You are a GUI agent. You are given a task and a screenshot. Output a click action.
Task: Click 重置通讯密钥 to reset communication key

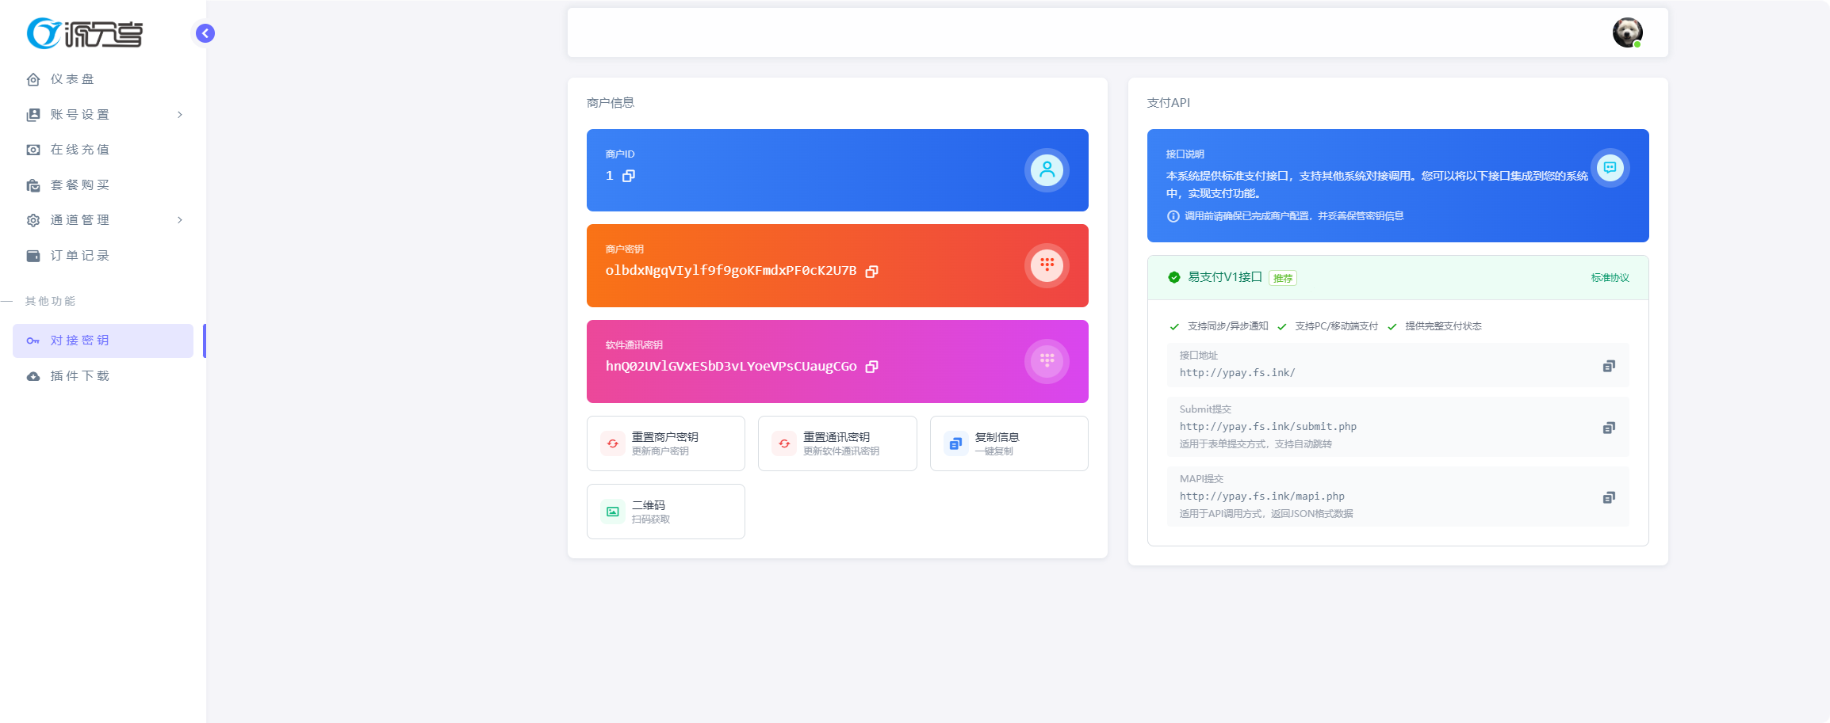coord(837,443)
